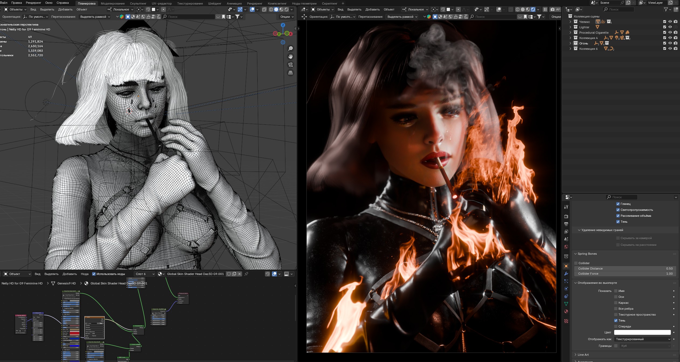Toggle camera view icon in left viewport
This screenshot has height=362, width=680.
(x=291, y=65)
